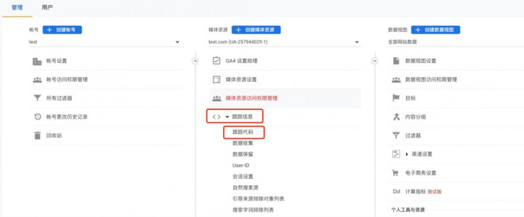Screen dimensions: 524x217
Task: Switch to the 管理 tab
Action: (x=17, y=7)
